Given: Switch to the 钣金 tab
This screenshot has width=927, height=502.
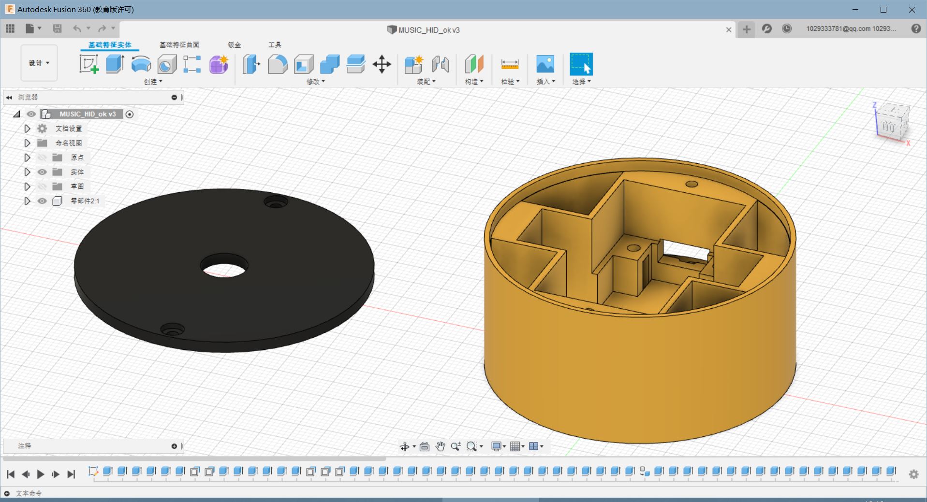Looking at the screenshot, I should coord(235,45).
